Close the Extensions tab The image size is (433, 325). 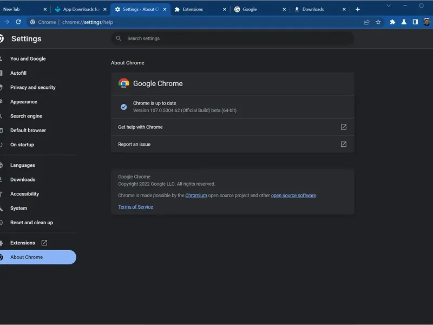(224, 9)
